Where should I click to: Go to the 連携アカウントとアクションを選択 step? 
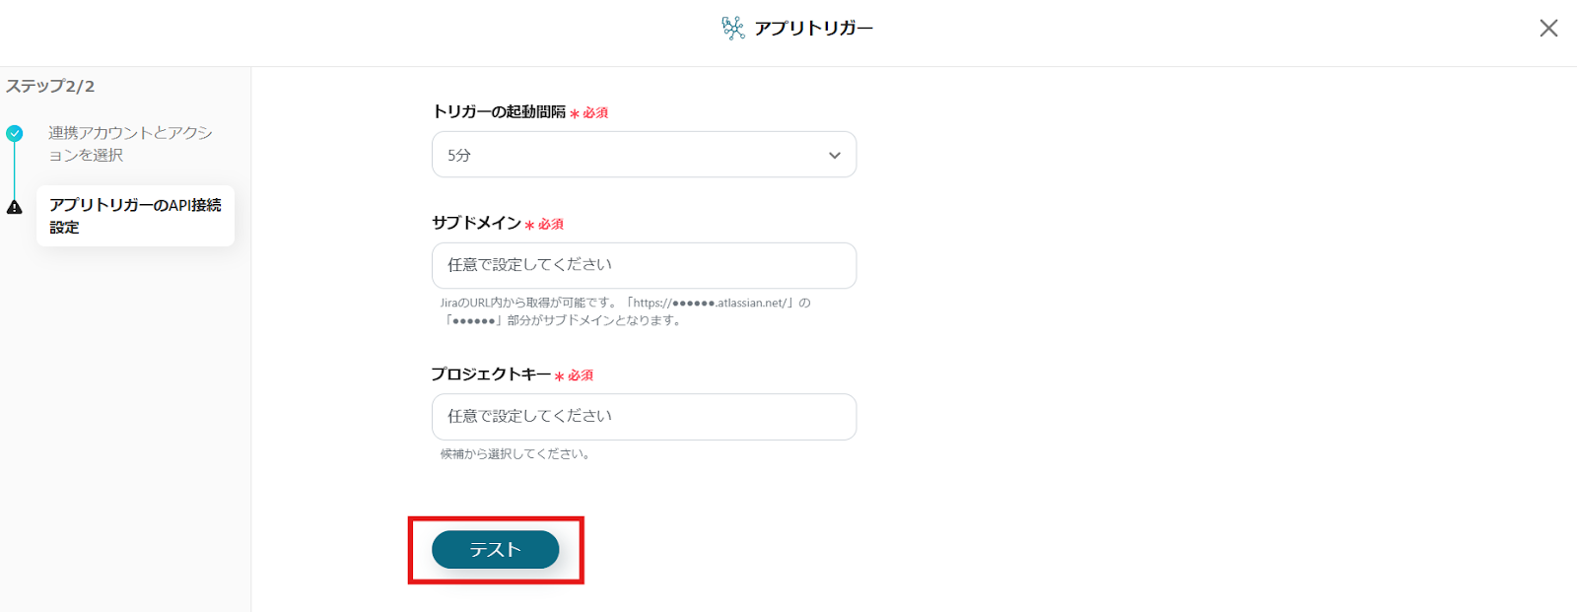click(x=130, y=144)
